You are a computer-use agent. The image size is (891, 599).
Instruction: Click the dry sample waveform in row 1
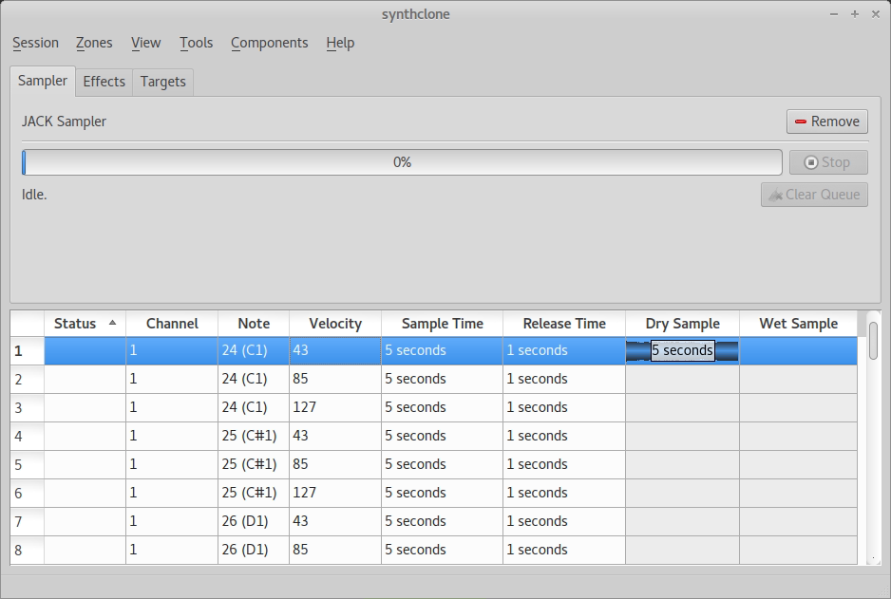(682, 351)
